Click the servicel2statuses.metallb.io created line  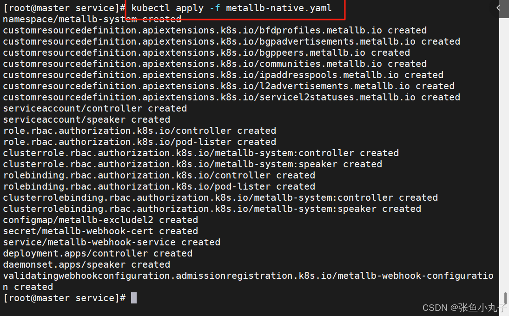231,97
